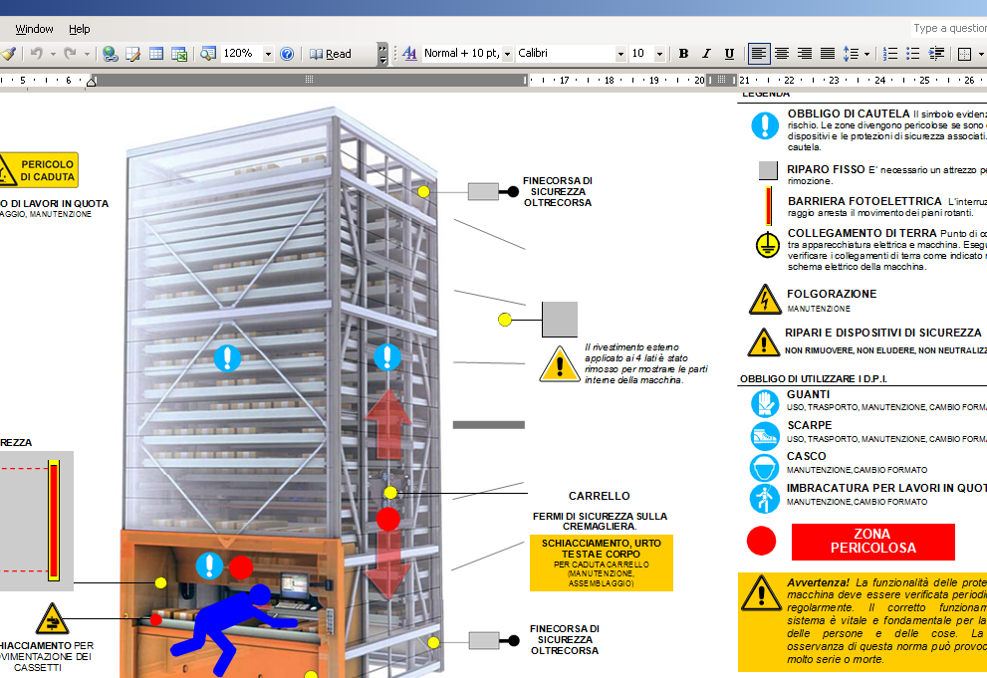Open the Document Map icon
The height and width of the screenshot is (678, 987).
click(208, 54)
